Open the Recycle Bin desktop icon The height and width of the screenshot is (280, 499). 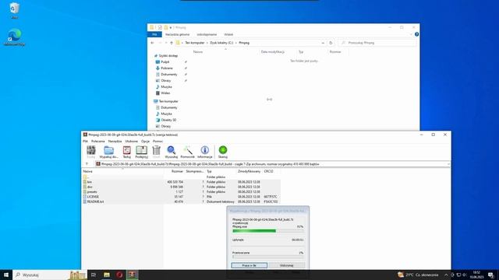(14, 10)
